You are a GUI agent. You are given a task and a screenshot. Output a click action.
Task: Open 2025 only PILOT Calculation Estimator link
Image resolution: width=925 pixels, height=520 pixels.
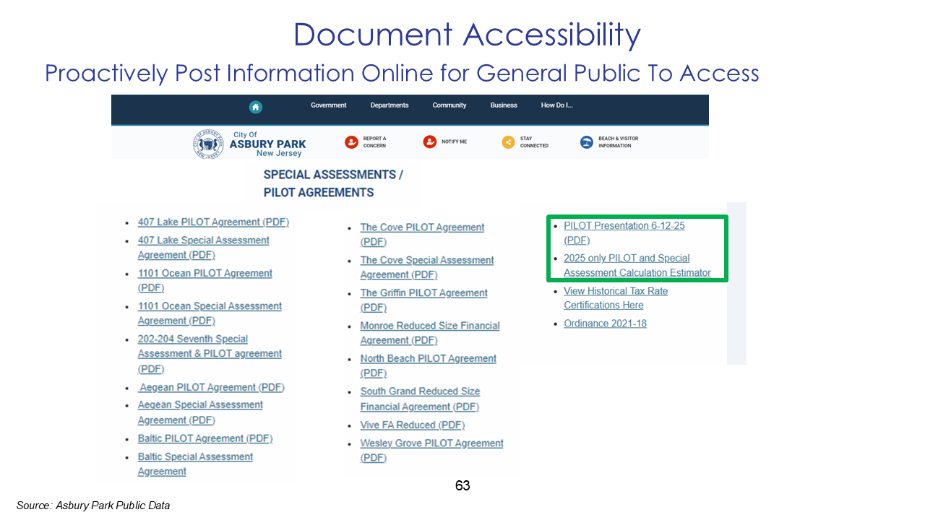[x=637, y=265]
